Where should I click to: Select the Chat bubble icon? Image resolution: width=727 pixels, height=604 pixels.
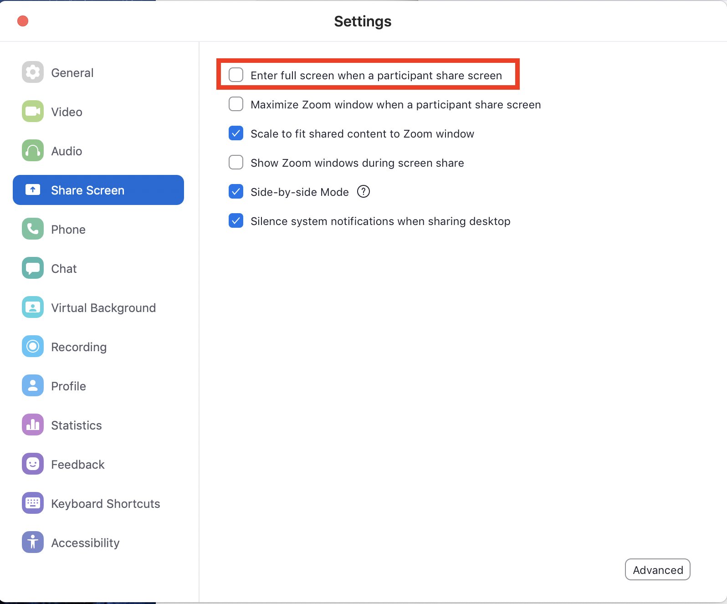click(x=33, y=268)
